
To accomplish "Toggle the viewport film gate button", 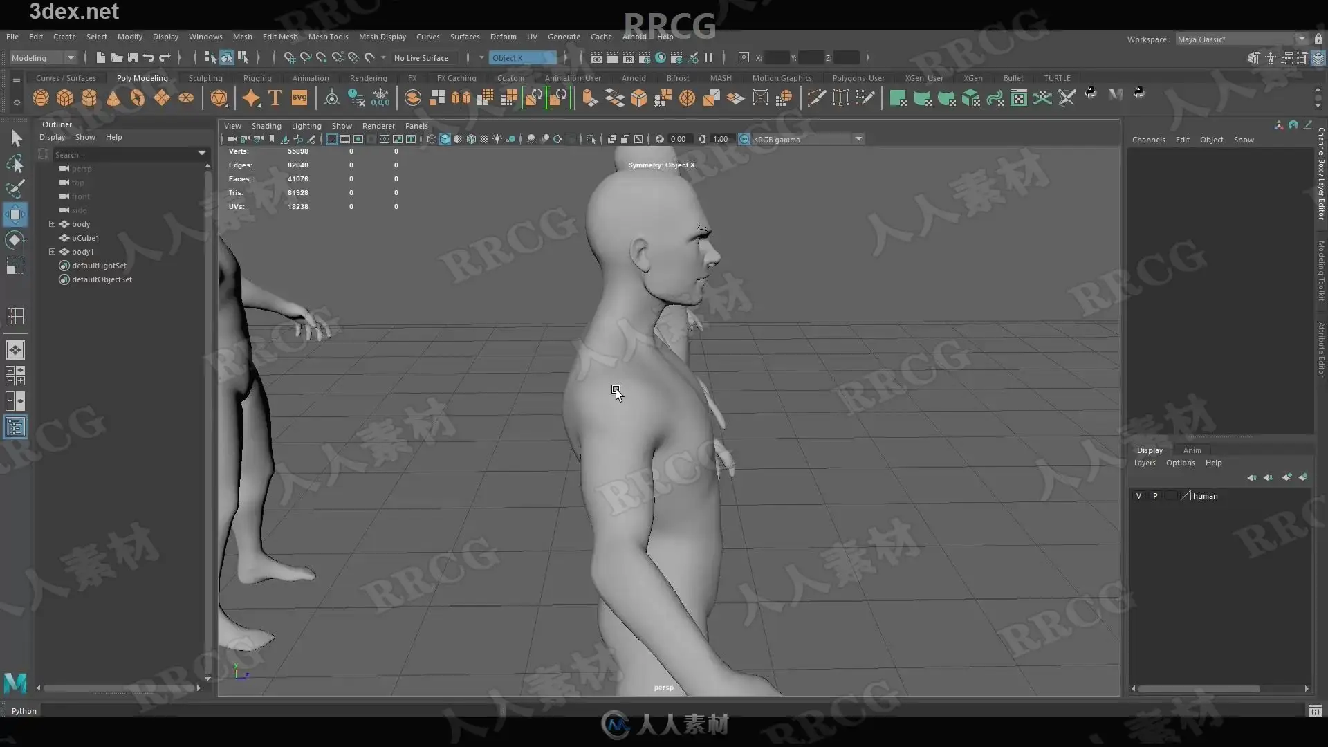I will click(345, 139).
